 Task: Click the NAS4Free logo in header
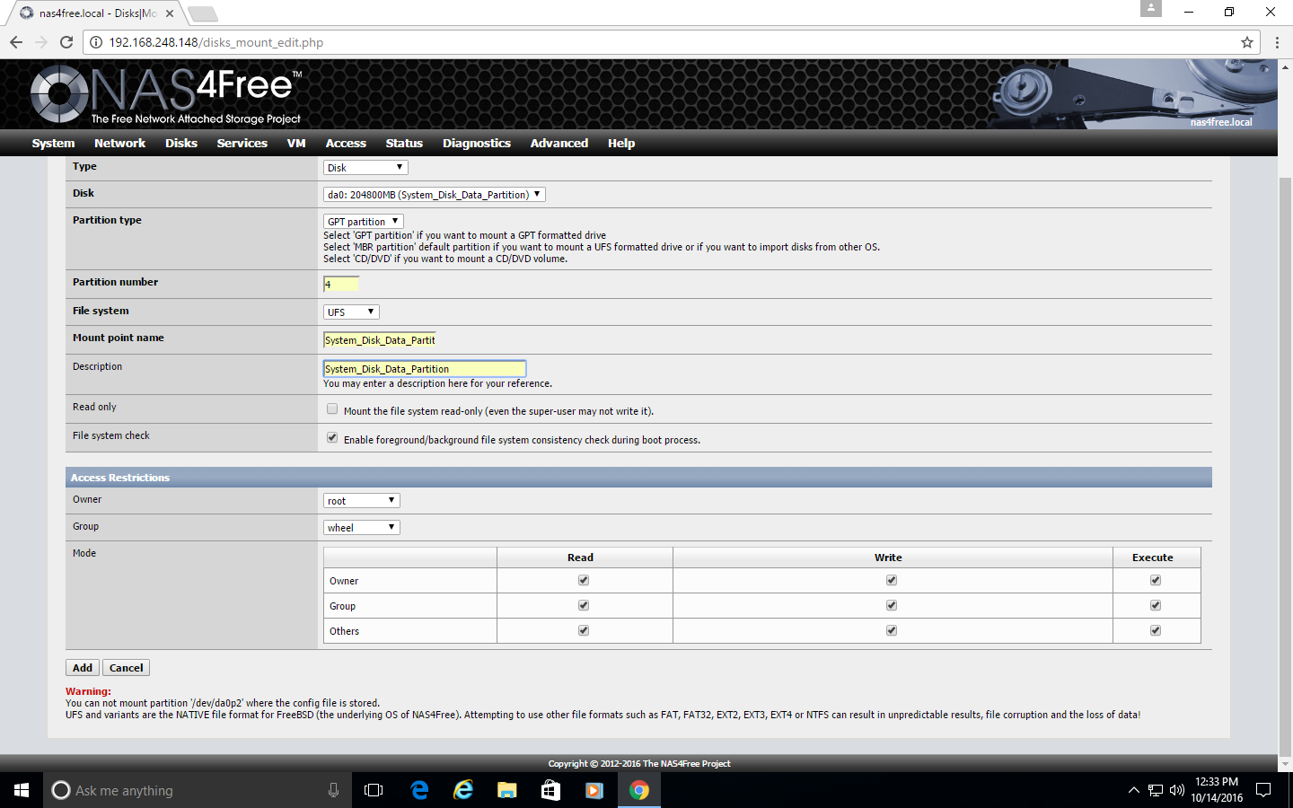[166, 94]
